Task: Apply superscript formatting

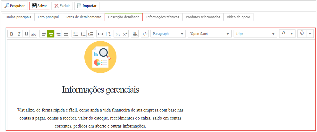Action: point(125,34)
